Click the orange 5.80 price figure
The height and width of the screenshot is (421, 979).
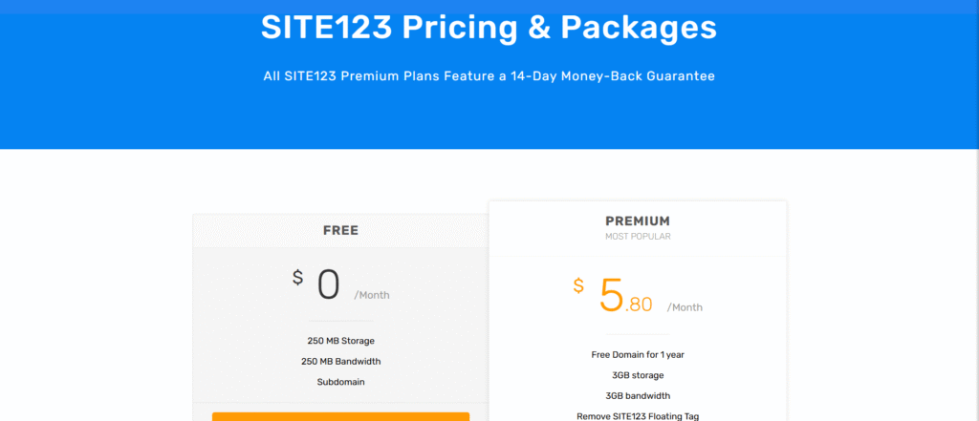625,296
